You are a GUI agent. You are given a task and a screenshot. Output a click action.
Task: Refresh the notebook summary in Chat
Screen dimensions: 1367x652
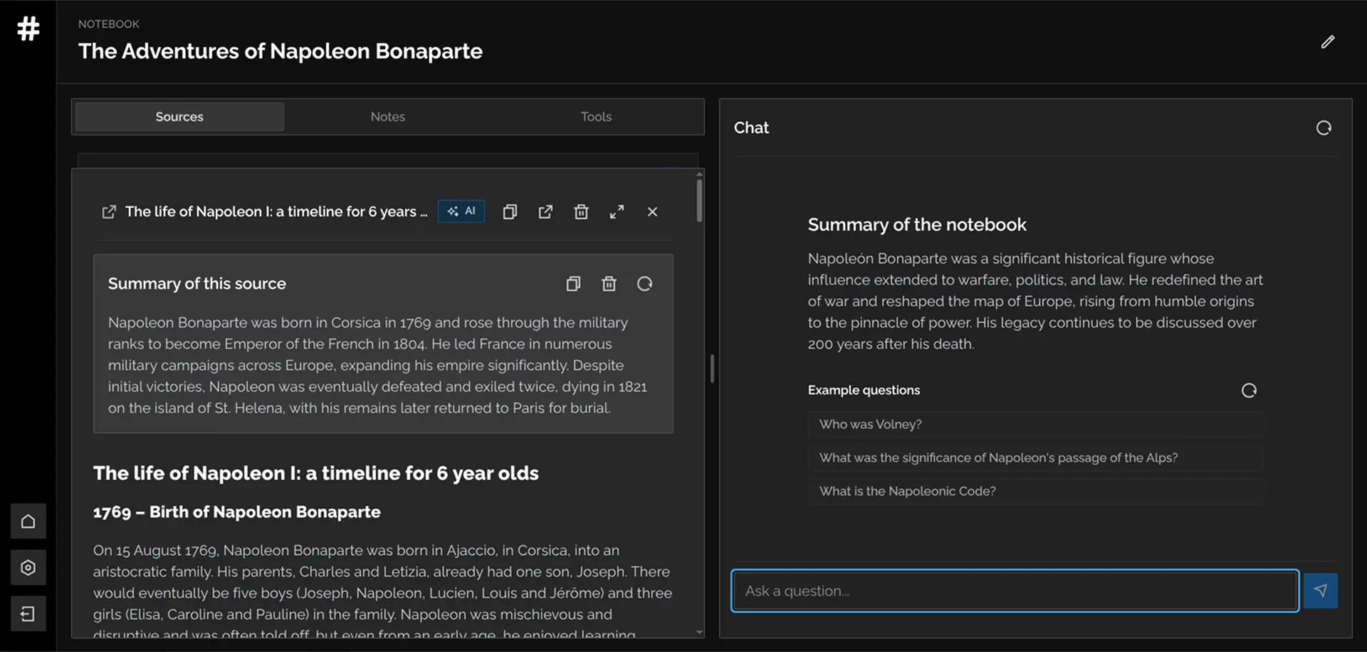point(1324,127)
